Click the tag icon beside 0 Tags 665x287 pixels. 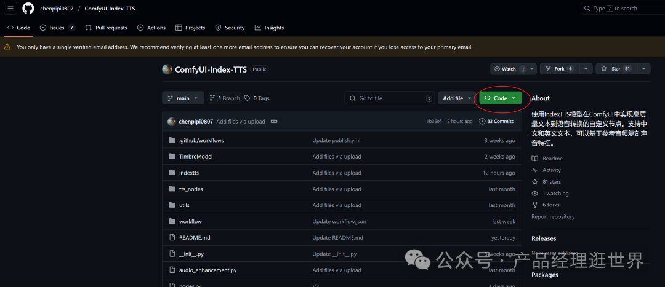(248, 98)
